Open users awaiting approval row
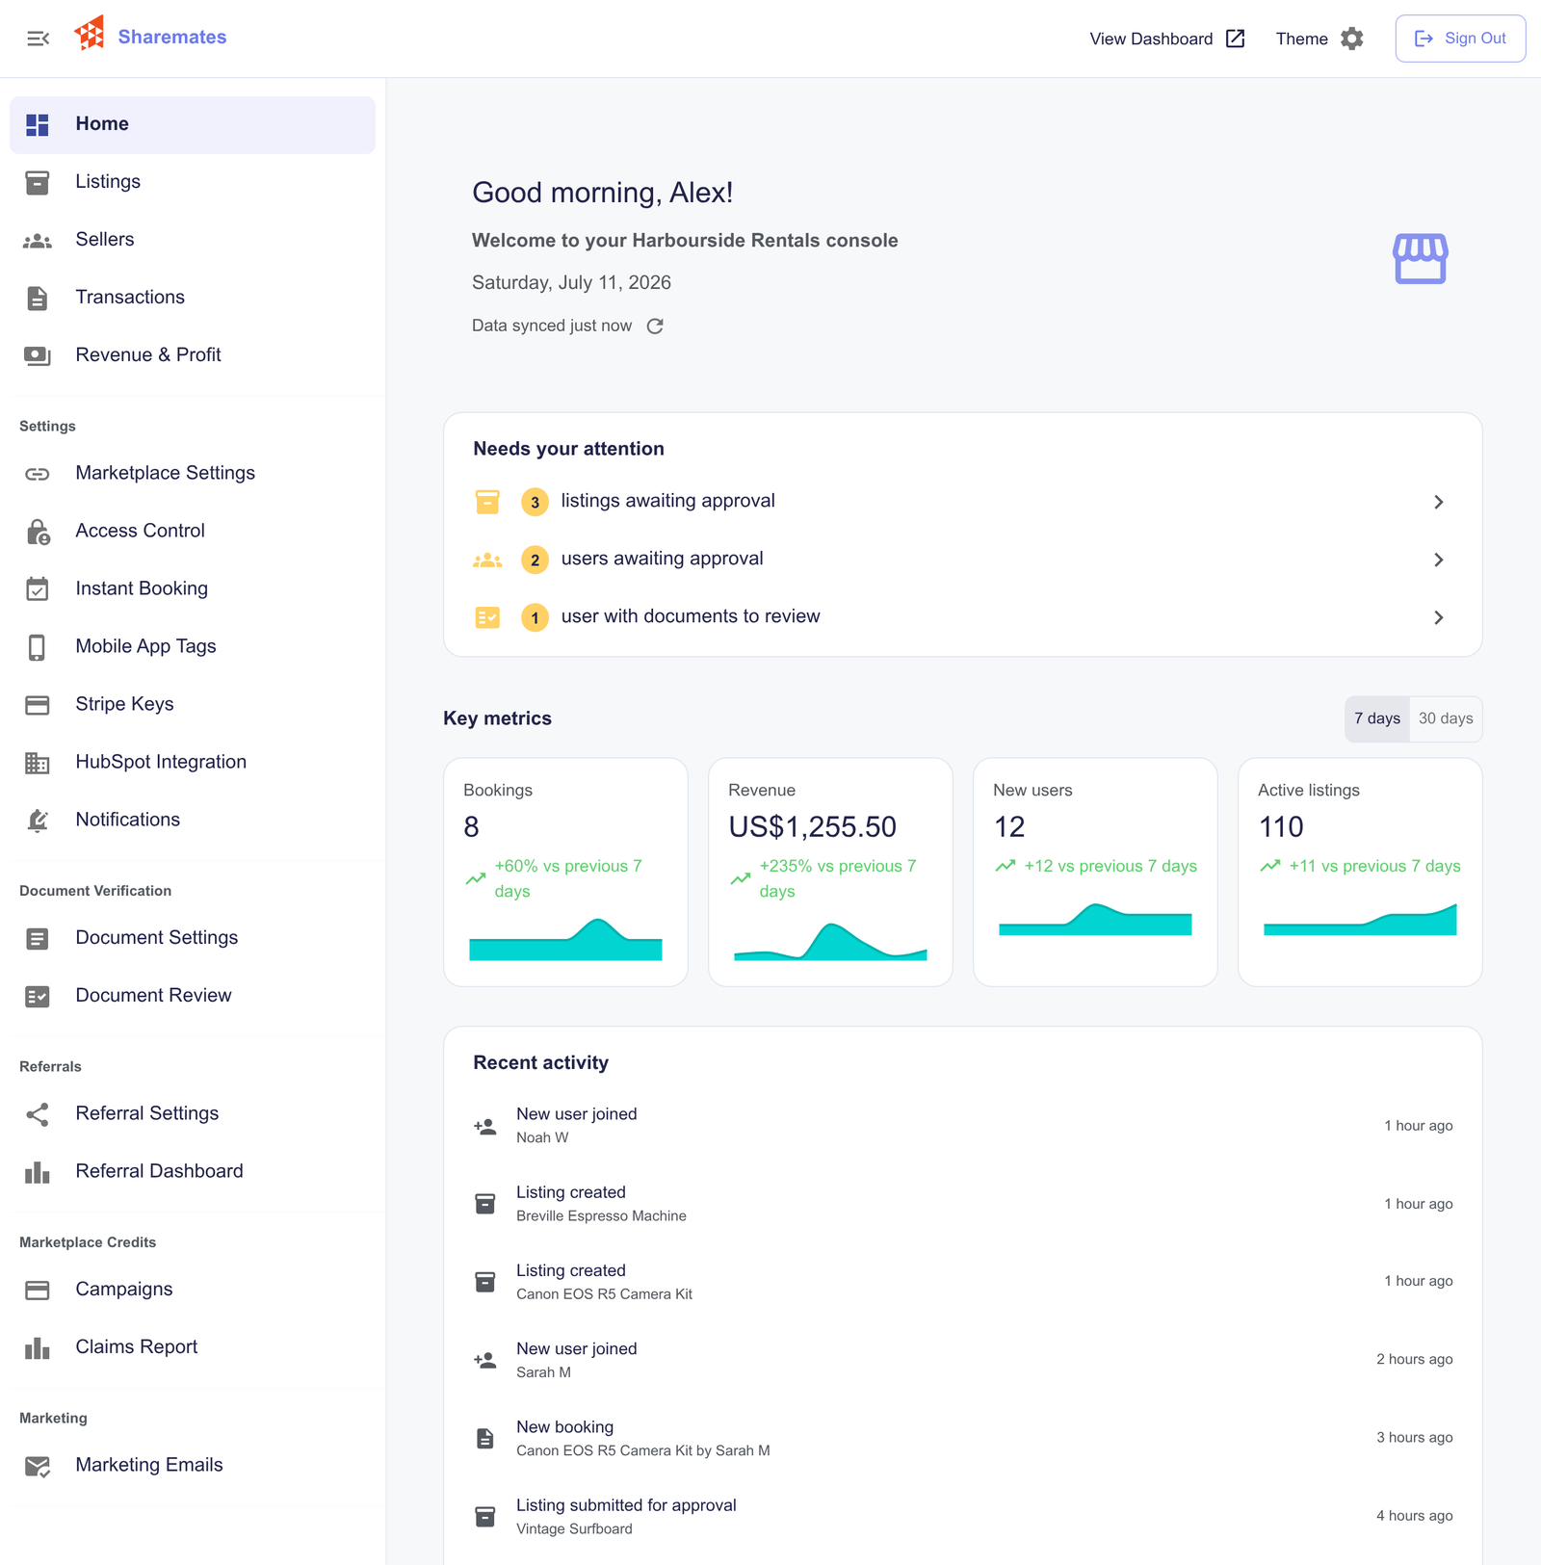 962,560
